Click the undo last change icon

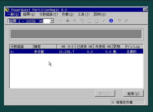119,21
